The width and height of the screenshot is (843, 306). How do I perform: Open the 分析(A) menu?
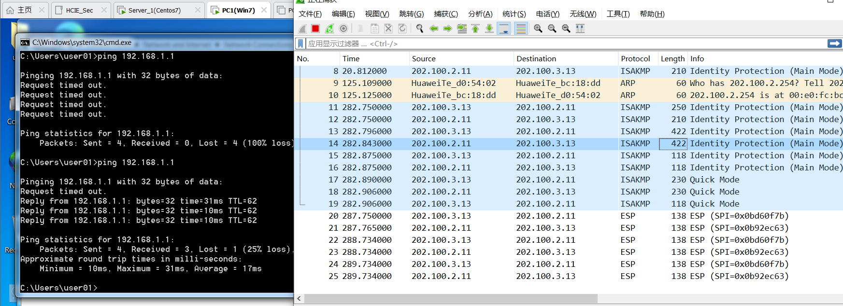pyautogui.click(x=480, y=14)
